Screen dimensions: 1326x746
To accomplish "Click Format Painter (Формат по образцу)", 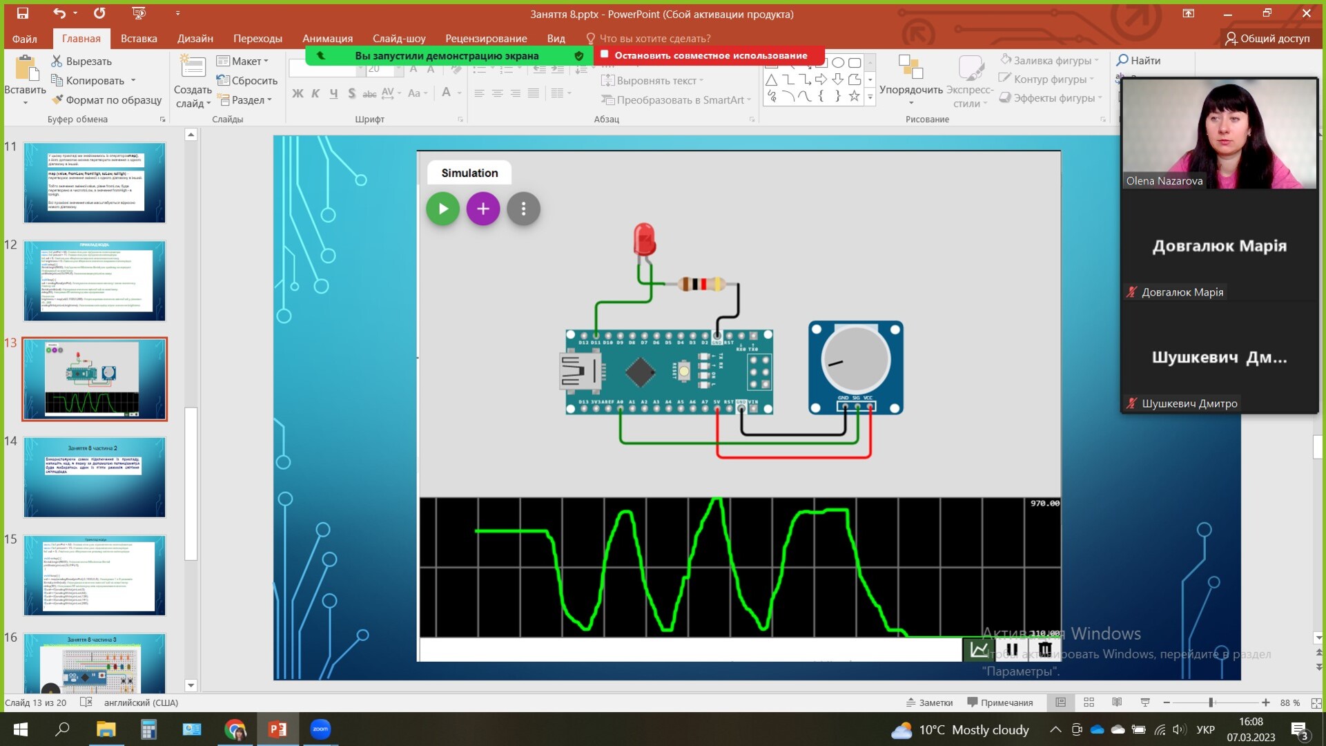I will [x=106, y=100].
